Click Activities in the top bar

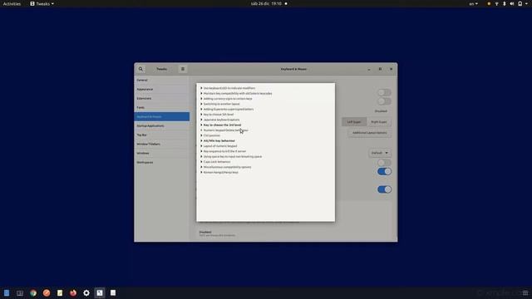coord(12,3)
